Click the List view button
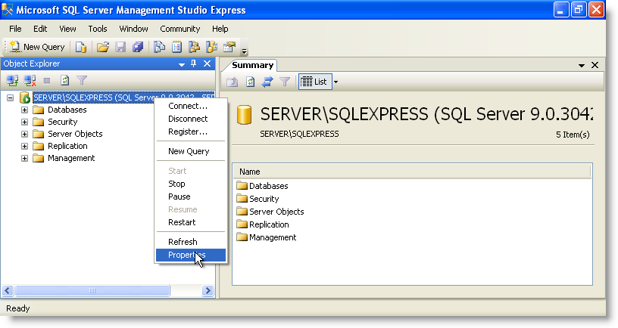Viewport: 618px width, 328px height. [x=314, y=82]
